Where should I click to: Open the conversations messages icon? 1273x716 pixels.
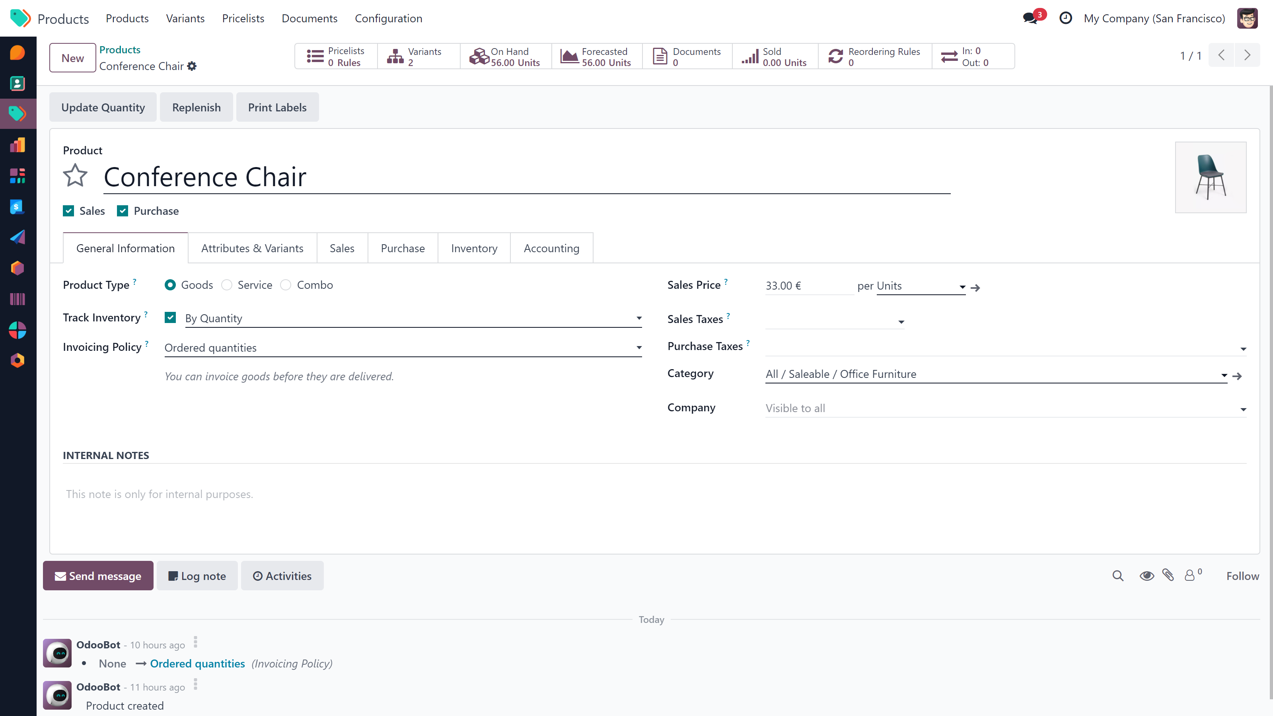(x=1030, y=18)
